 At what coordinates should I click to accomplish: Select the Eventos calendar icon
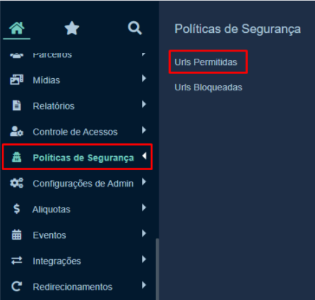click(x=17, y=234)
